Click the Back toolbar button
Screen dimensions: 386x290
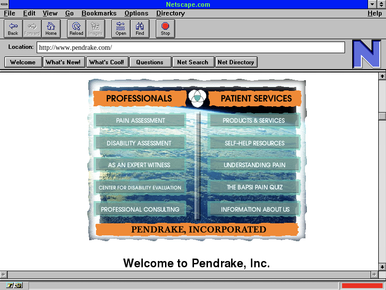click(13, 29)
